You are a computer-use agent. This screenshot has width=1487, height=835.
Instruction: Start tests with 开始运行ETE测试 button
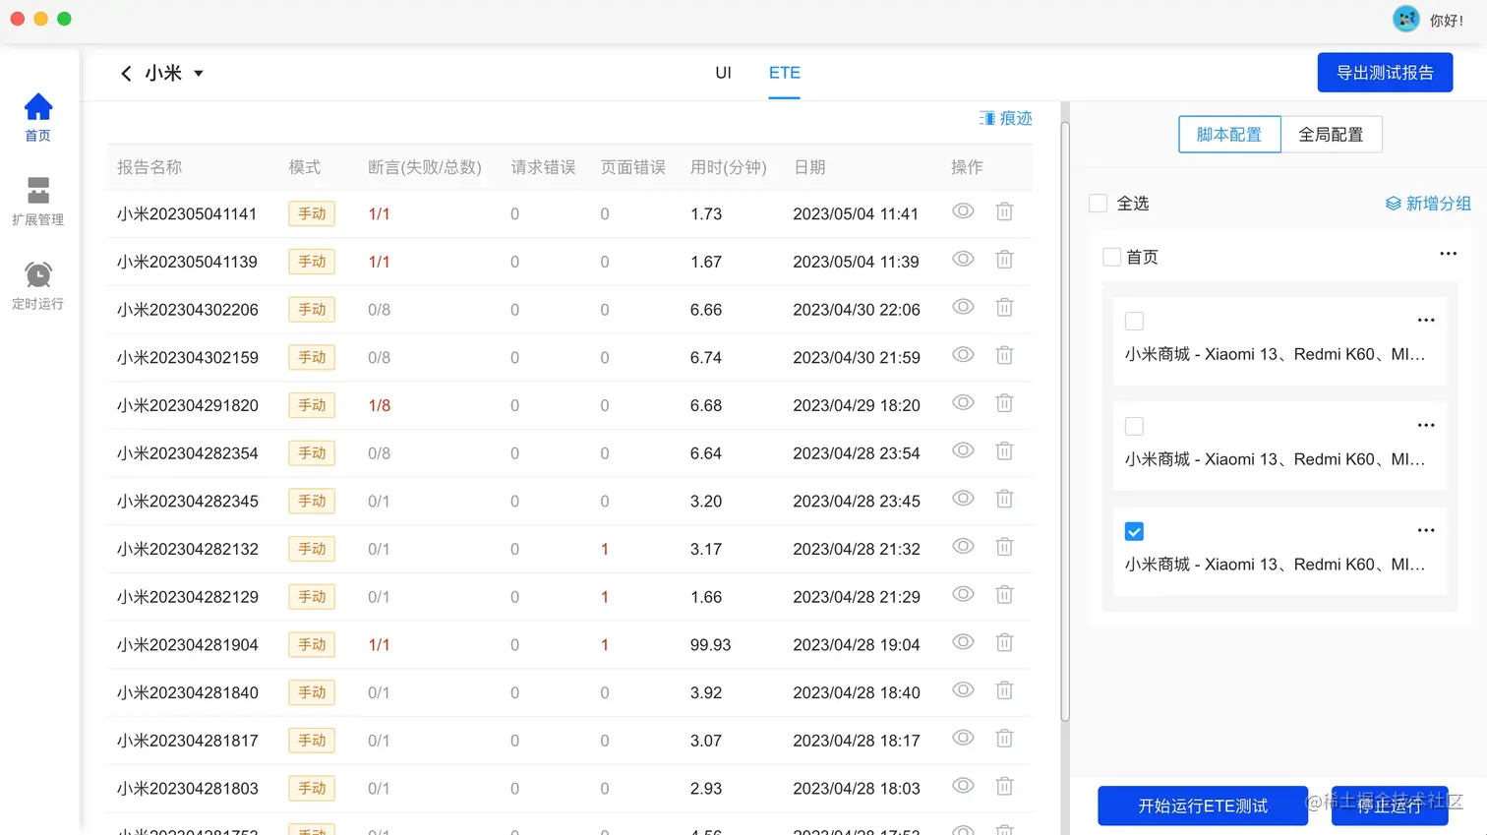coord(1202,805)
